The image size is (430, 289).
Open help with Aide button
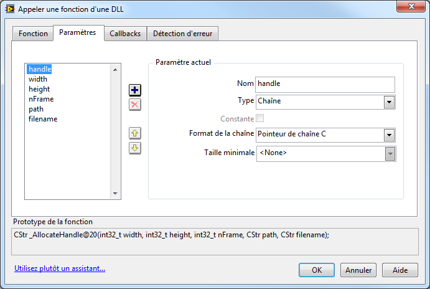(x=400, y=270)
